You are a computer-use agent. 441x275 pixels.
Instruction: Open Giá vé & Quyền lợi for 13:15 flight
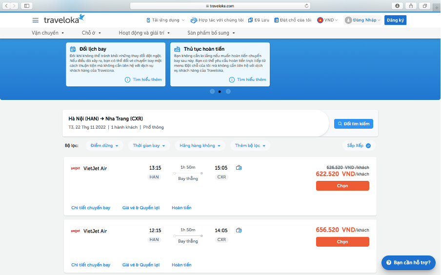[x=141, y=208]
